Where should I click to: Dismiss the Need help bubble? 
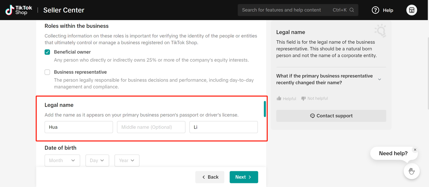pos(415,150)
